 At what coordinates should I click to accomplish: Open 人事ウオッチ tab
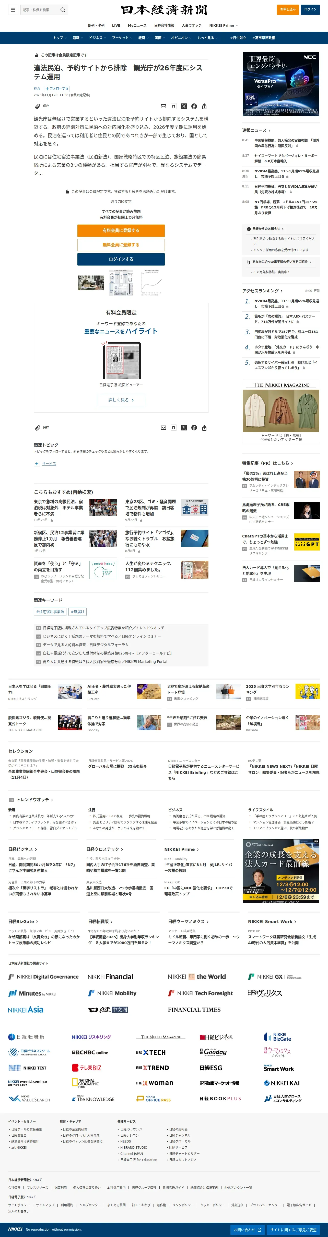(192, 25)
